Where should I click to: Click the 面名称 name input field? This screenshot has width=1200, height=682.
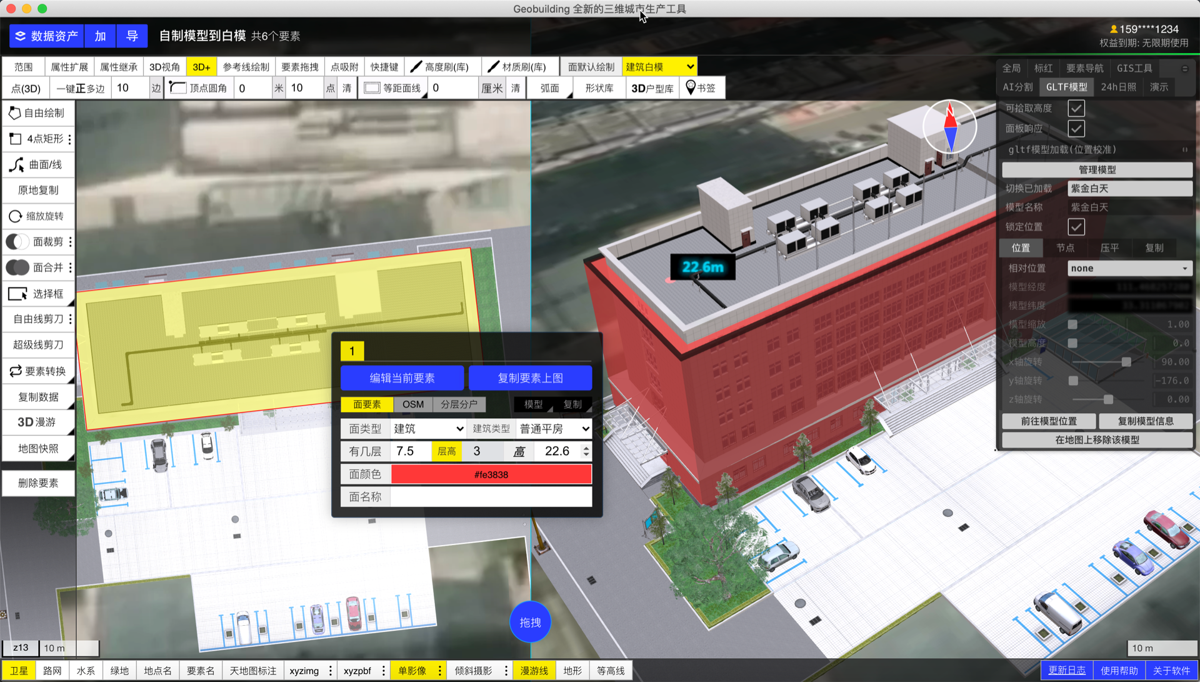tap(491, 497)
